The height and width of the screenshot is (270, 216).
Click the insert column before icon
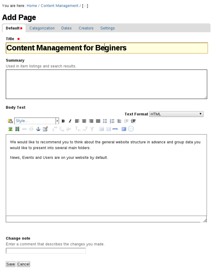78,129
